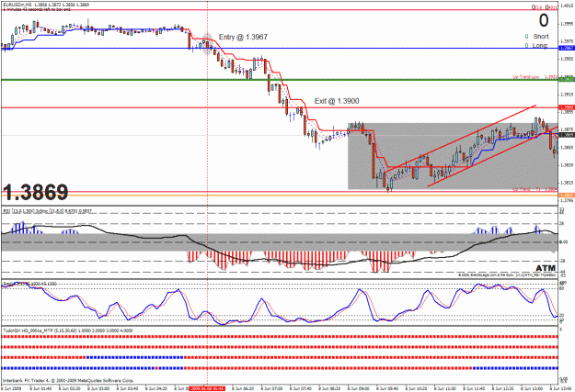Select the orange horizontal line near chart bottom
This screenshot has height=392, width=575.
[x=279, y=196]
